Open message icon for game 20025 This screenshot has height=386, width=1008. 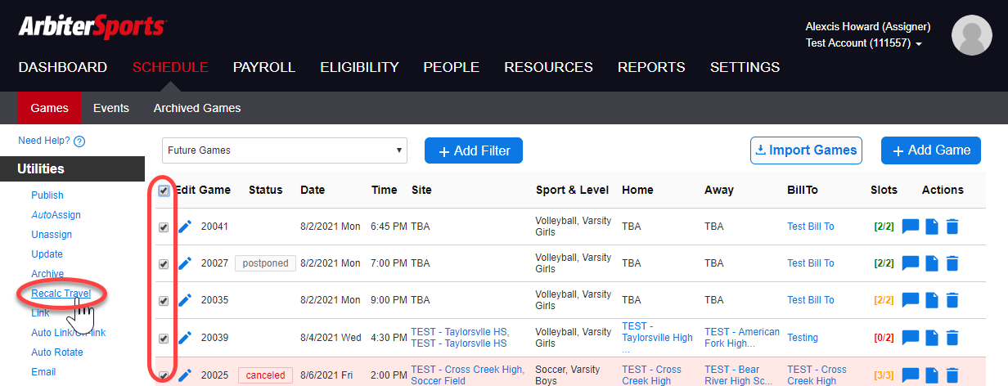[911, 375]
